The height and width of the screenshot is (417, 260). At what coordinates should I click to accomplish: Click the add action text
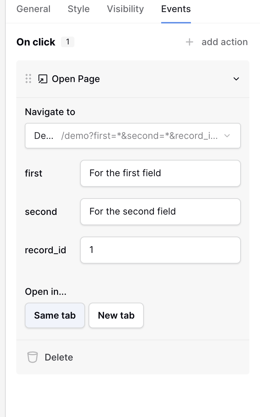tap(225, 42)
